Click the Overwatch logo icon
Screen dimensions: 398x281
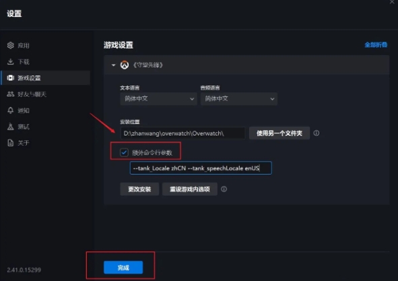tap(125, 65)
